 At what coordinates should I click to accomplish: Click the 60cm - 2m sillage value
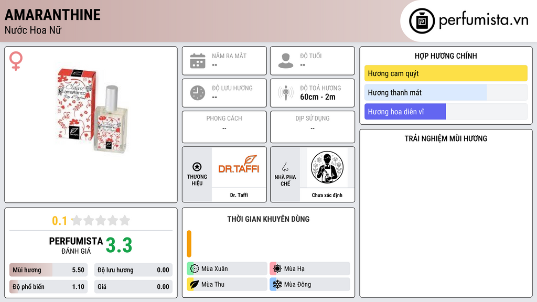tap(318, 97)
